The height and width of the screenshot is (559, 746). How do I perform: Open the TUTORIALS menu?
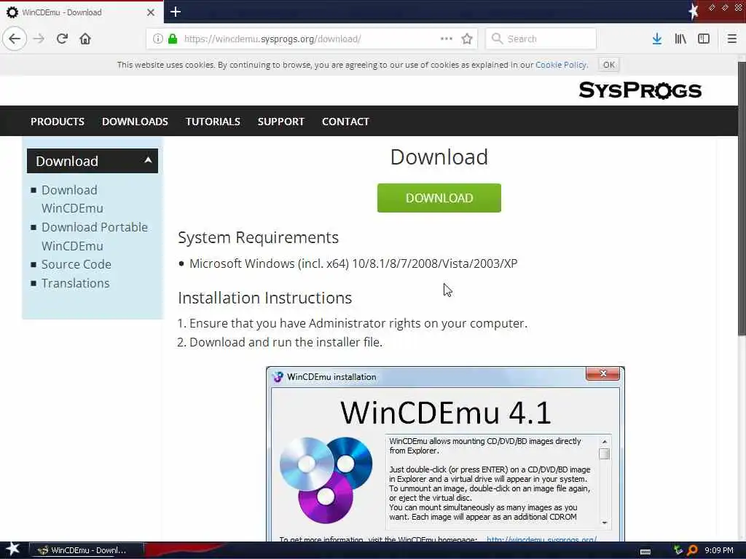click(213, 122)
